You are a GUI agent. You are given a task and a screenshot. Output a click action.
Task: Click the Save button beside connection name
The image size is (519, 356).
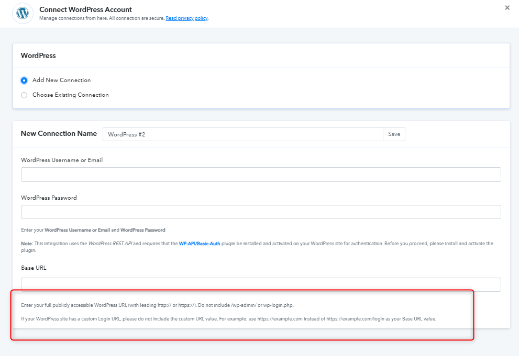tap(394, 134)
